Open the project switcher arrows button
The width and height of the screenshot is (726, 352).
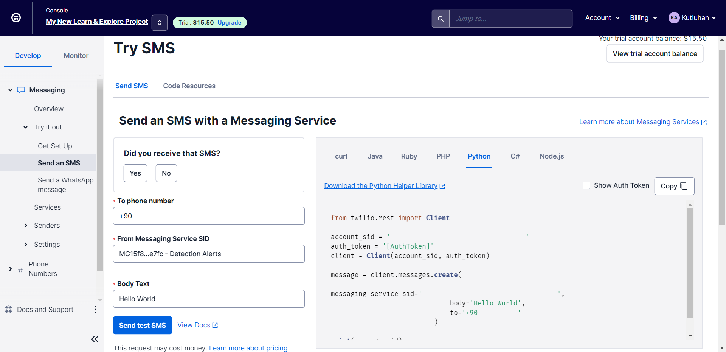[x=160, y=23]
